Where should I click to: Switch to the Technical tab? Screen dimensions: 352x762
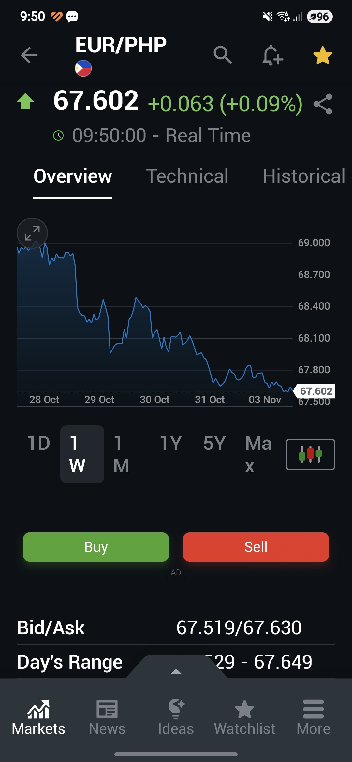(187, 176)
